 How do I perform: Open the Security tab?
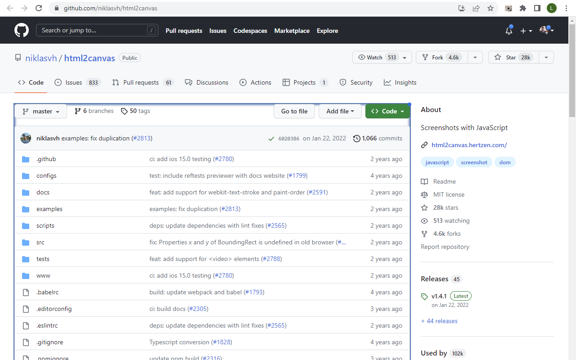click(356, 82)
